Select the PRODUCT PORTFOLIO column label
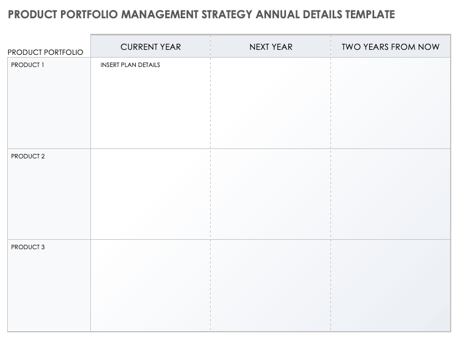Viewport: 459px width, 345px height. point(45,52)
